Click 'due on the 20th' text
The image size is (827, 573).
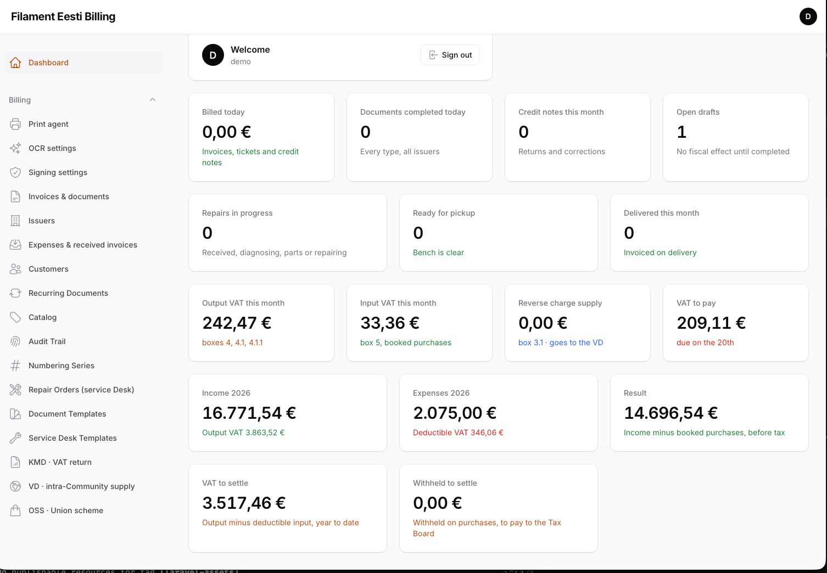coord(705,342)
